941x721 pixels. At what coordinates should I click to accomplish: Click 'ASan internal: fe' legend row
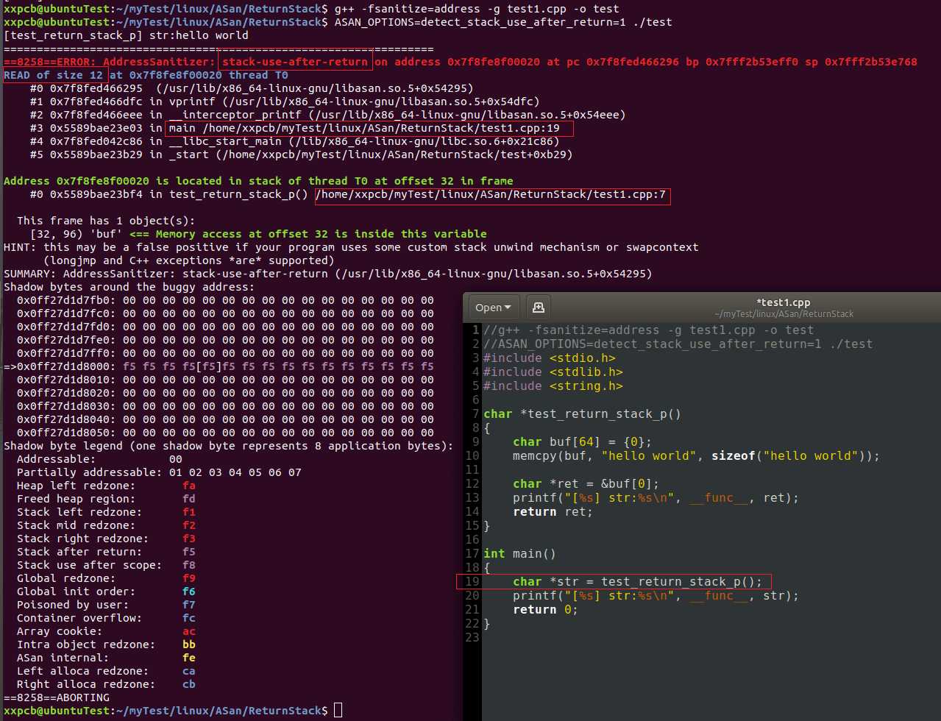click(x=106, y=658)
